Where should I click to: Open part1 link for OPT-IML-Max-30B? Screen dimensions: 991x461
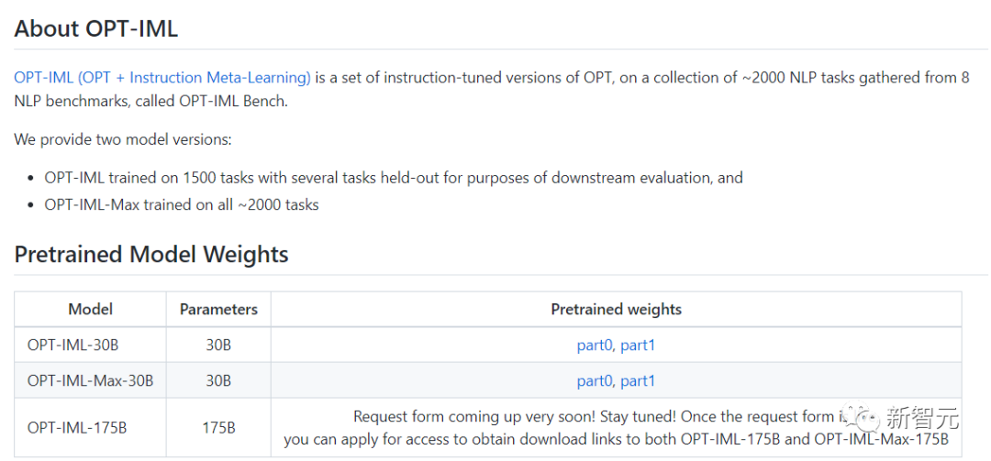click(x=638, y=380)
